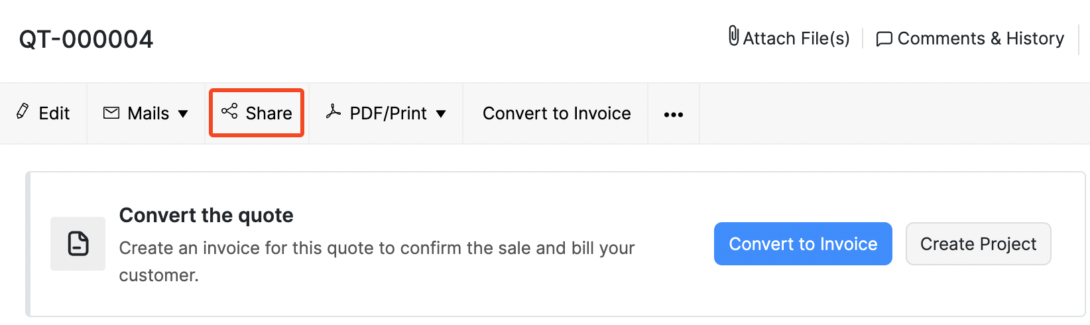This screenshot has width=1090, height=325.
Task: Select the Share label in the toolbar
Action: point(269,113)
